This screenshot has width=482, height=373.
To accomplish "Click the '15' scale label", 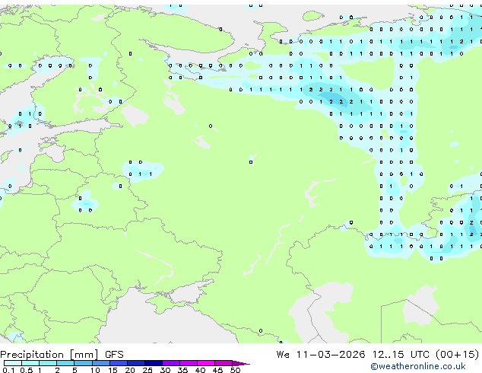I will [113, 370].
